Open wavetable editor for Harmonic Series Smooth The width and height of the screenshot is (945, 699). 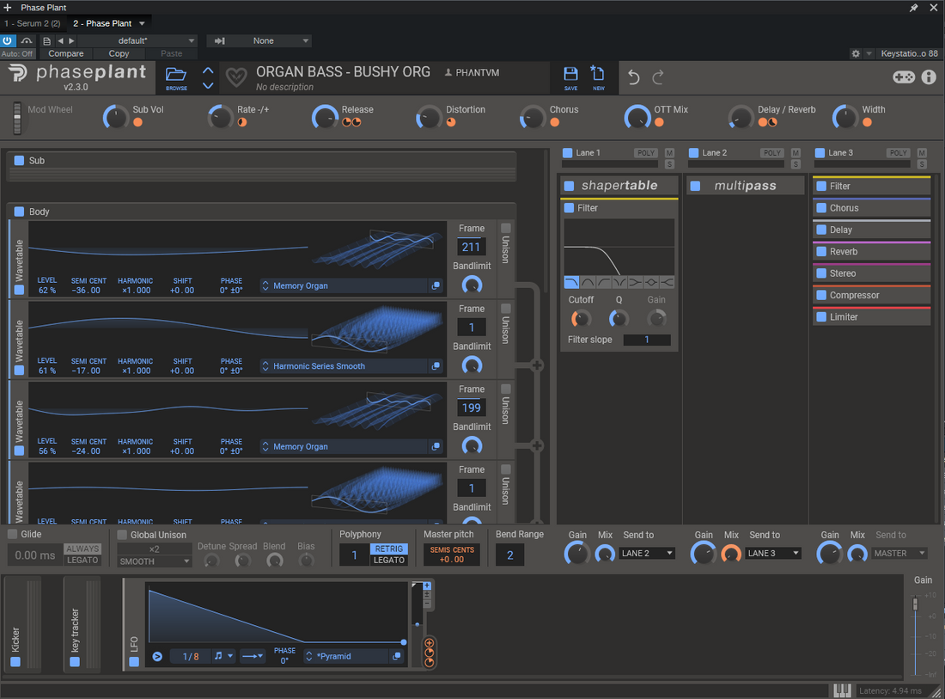point(436,366)
